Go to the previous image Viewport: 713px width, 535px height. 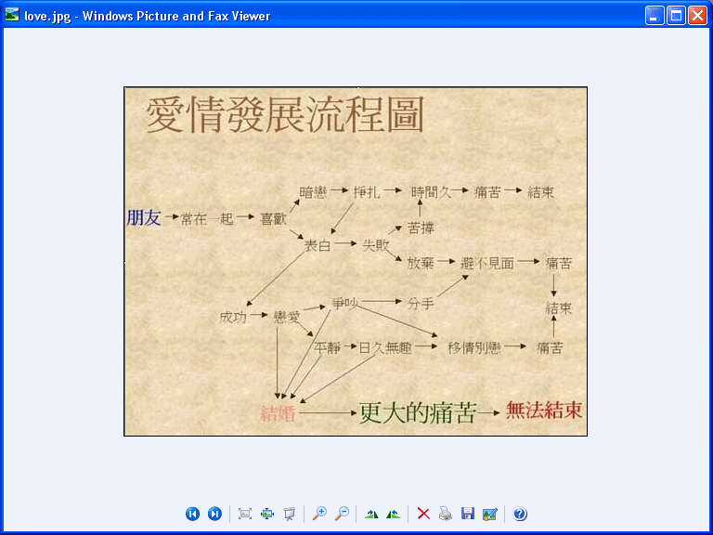(x=192, y=514)
